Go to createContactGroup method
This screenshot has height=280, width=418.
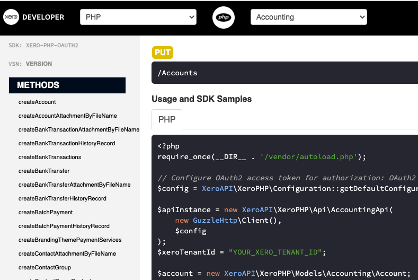coord(45,267)
